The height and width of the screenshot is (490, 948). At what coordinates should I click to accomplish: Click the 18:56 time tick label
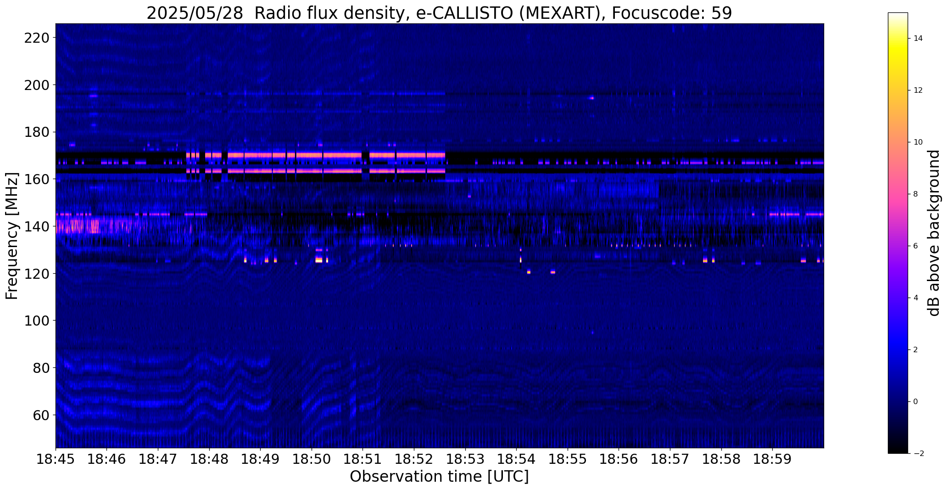coord(619,459)
